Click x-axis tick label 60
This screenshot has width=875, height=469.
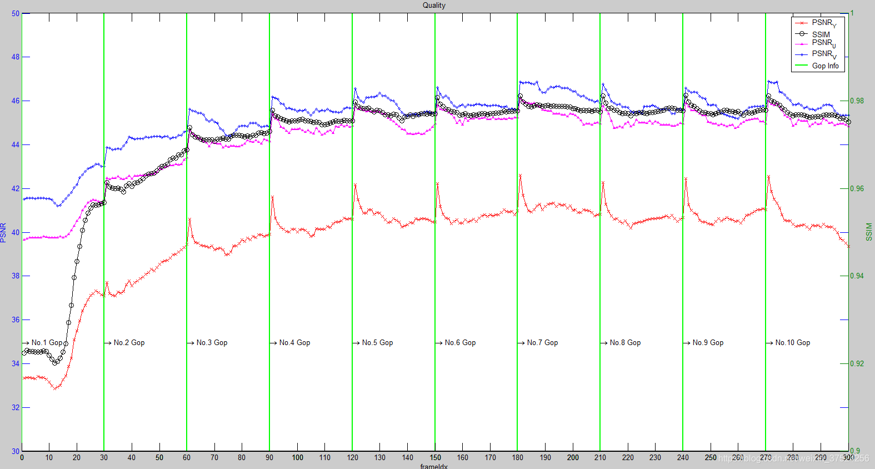click(187, 457)
